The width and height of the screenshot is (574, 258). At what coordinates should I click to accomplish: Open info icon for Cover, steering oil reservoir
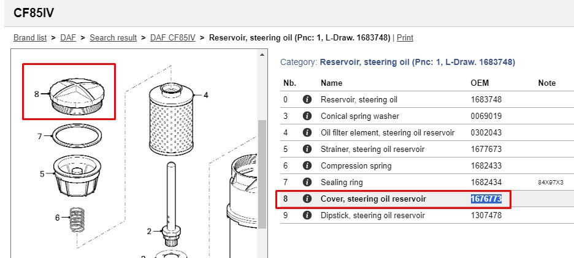(x=307, y=199)
